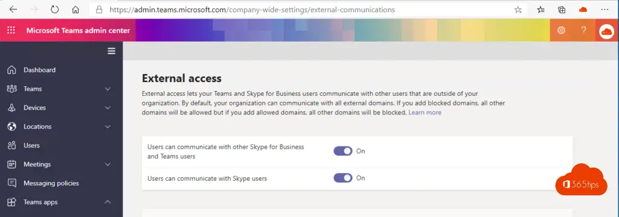
Task: Open the help question mark icon
Action: click(583, 30)
